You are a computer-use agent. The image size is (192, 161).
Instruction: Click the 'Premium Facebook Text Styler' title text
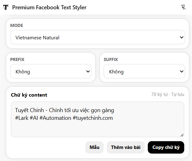[x=49, y=7]
